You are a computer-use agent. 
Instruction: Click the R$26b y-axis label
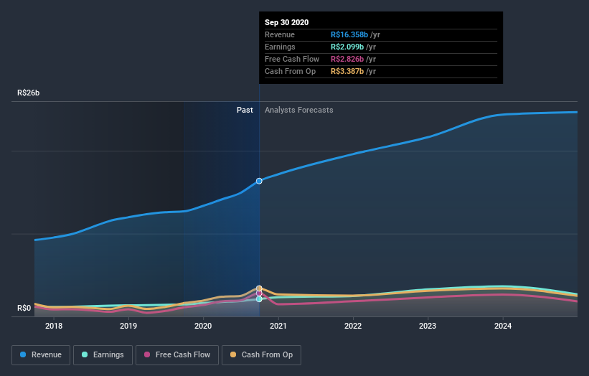coord(28,93)
